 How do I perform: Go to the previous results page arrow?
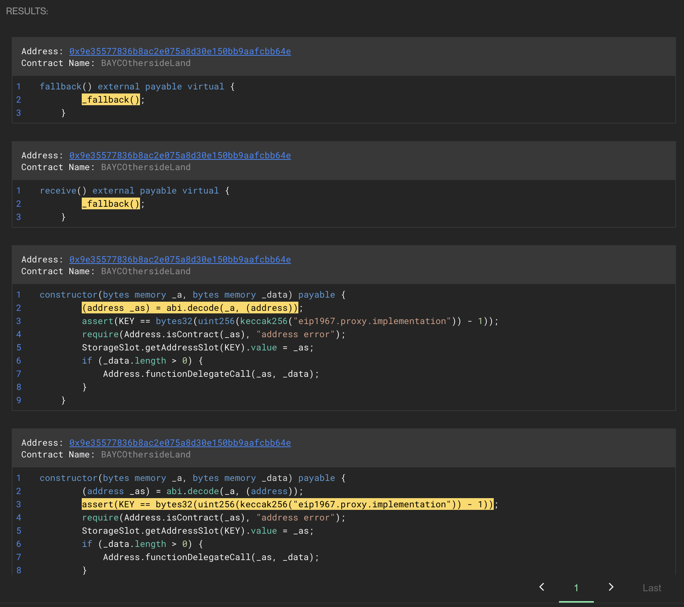(542, 587)
